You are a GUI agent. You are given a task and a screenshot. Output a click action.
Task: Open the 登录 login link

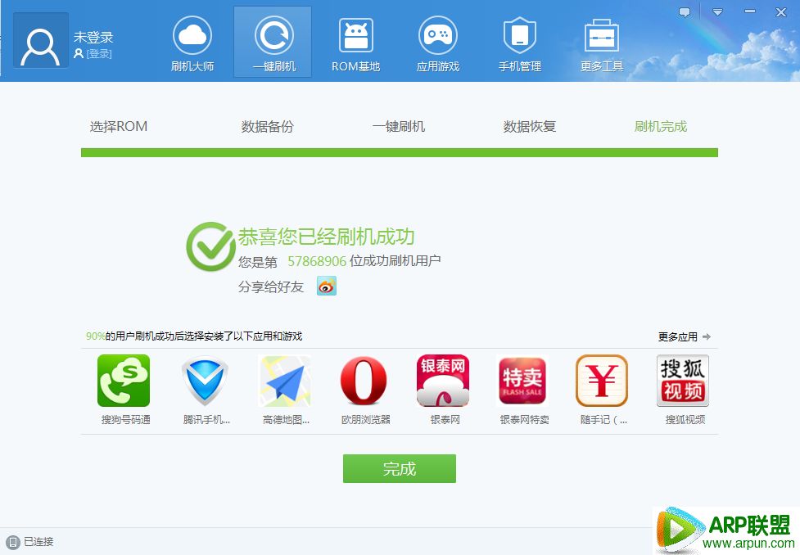pos(98,53)
